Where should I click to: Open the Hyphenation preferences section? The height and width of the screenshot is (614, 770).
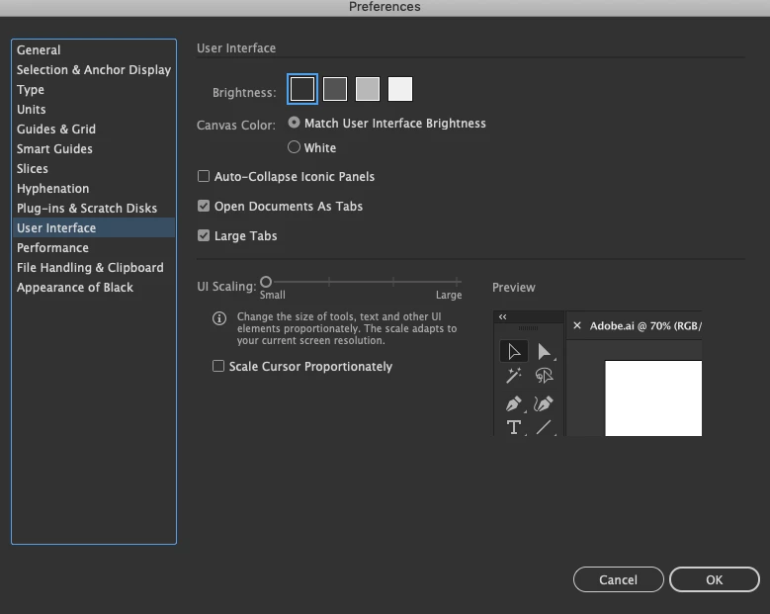[94, 189]
